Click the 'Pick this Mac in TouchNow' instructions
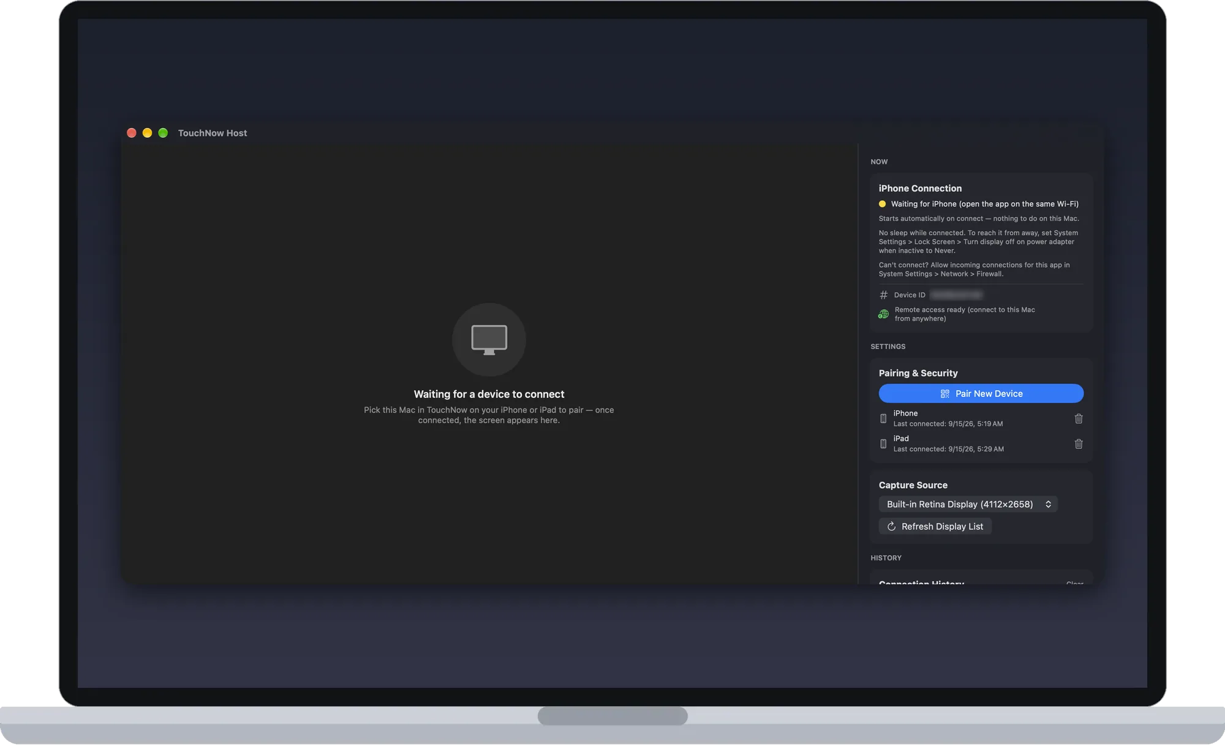Viewport: 1225px width, 749px height. pyautogui.click(x=489, y=415)
